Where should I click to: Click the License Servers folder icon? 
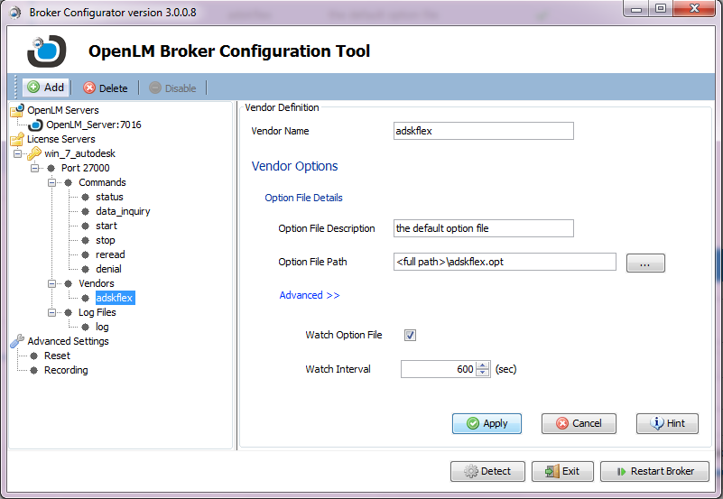17,139
